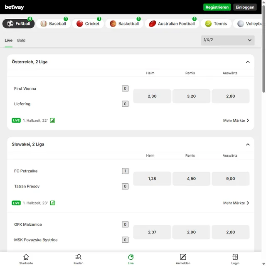Select Auswärts odds 2,80 for MSK Povazska Bystrica
Image resolution: width=266 pixels, height=266 pixels.
click(231, 232)
